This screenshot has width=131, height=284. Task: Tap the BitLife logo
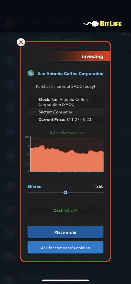coord(103,24)
